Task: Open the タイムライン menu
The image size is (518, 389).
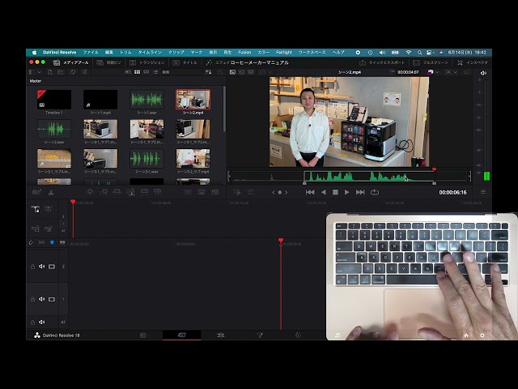Action: [x=149, y=52]
